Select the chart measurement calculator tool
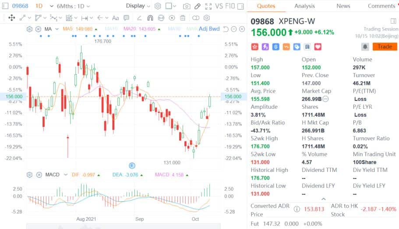399x229 pixels. coord(69,18)
